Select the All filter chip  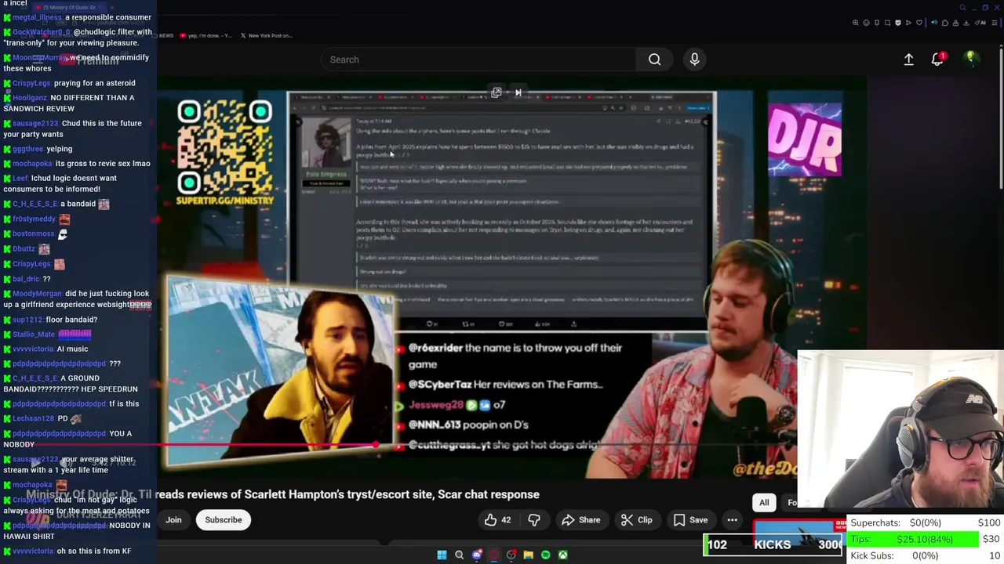pyautogui.click(x=764, y=503)
